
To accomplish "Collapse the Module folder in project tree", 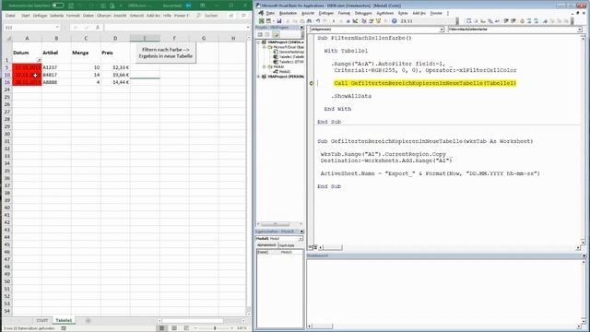I will (x=265, y=66).
